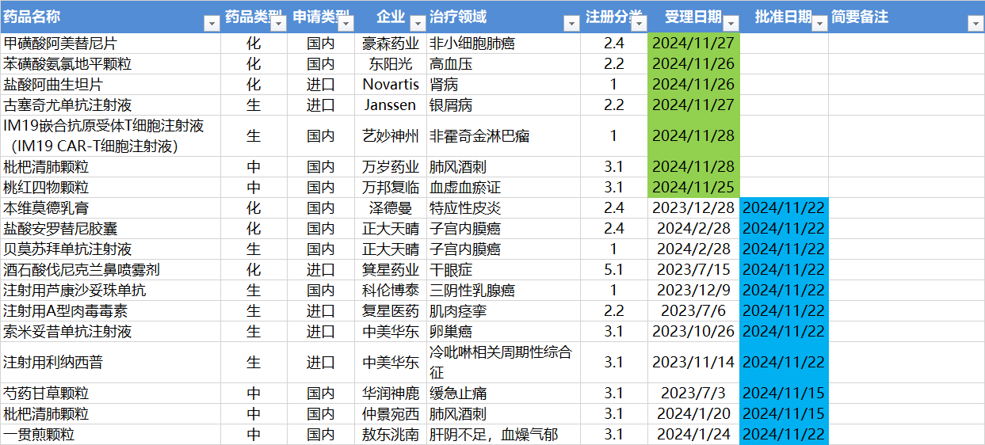The width and height of the screenshot is (985, 445).
Task: Click the therapy cell 特应性皮炎
Action: (x=503, y=208)
